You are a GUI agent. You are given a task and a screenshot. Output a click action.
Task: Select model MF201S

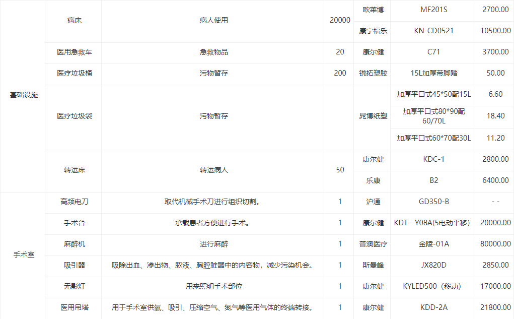point(433,10)
